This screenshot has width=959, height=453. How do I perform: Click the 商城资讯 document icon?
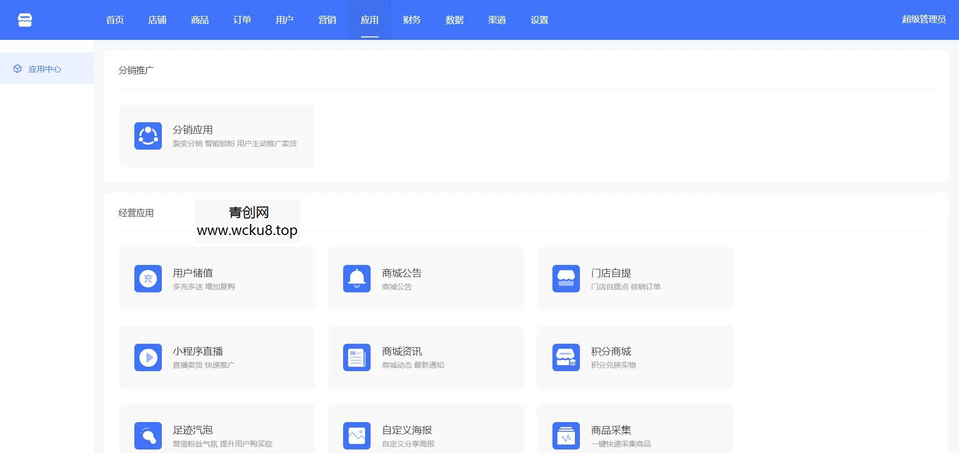pyautogui.click(x=356, y=357)
